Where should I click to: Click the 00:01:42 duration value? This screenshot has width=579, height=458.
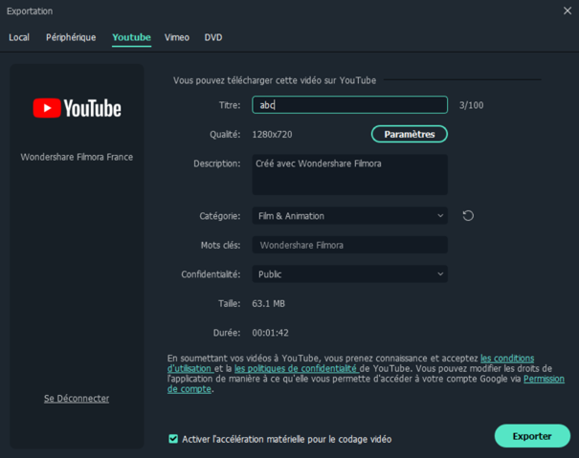click(x=270, y=333)
